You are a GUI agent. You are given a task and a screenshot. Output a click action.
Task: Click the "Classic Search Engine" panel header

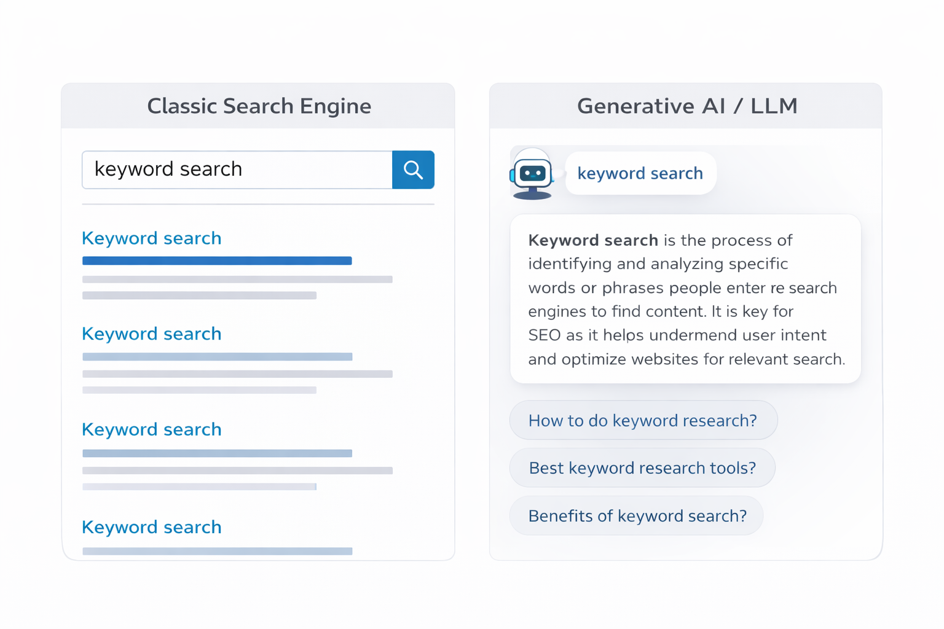click(259, 106)
